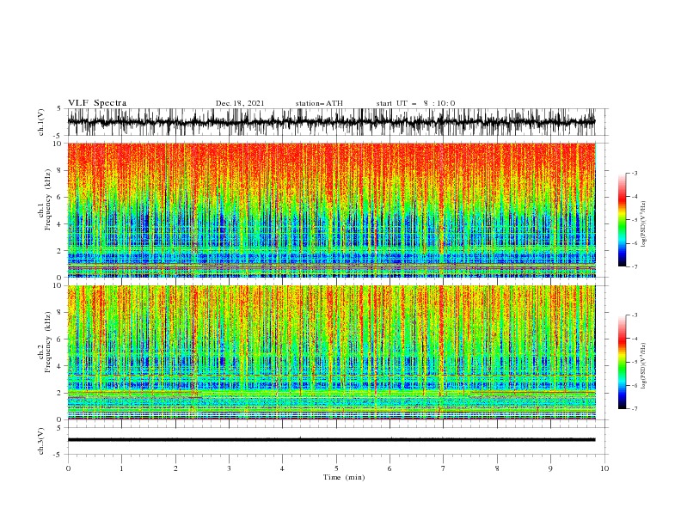Click time axis tick label "3"
681x526 pixels.
coord(229,468)
